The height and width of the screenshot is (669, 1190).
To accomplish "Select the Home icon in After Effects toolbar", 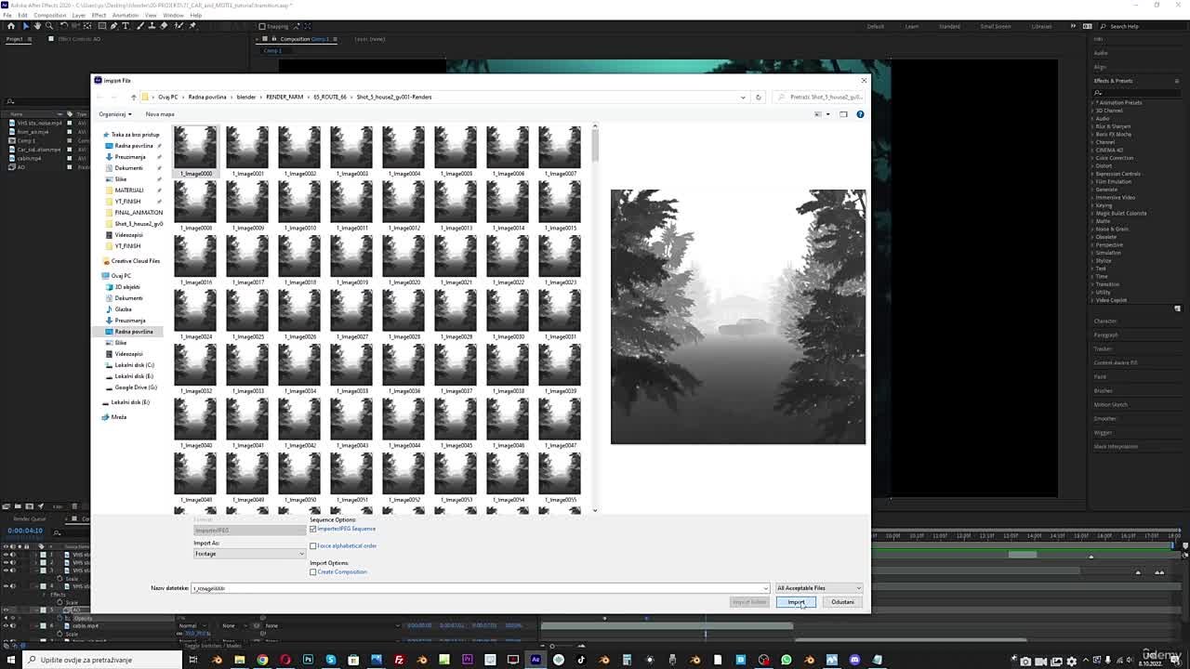I will pyautogui.click(x=11, y=26).
